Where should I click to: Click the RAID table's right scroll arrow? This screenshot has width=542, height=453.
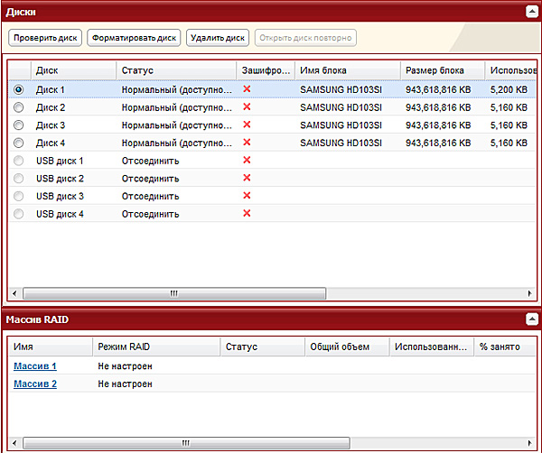click(x=529, y=443)
